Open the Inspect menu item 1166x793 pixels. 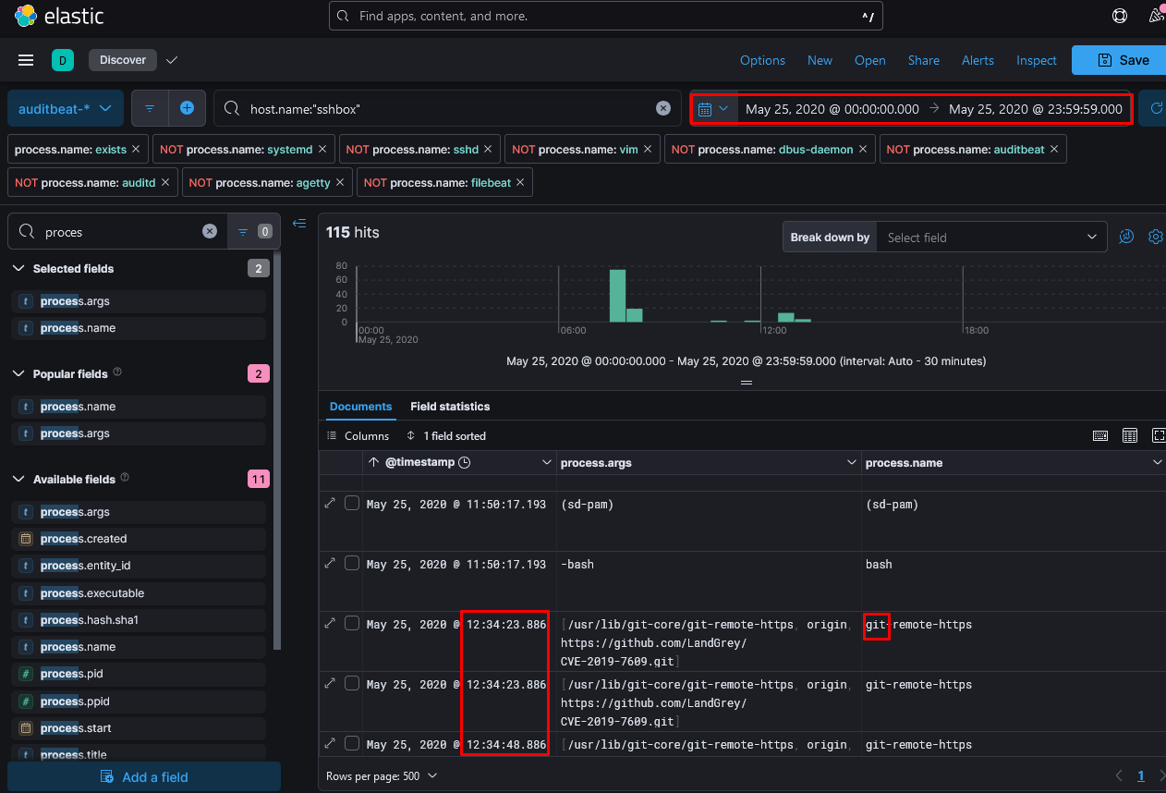tap(1036, 60)
